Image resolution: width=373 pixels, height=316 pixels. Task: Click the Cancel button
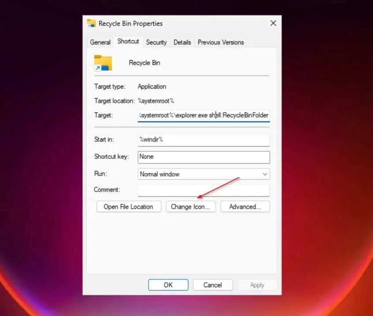point(213,285)
